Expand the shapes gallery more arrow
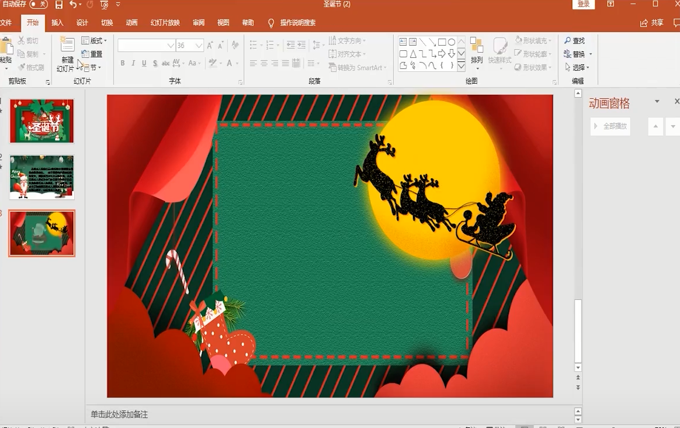The width and height of the screenshot is (680, 428). [462, 66]
